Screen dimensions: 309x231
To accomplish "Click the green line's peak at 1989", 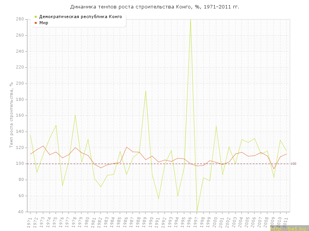I will 146,91.
